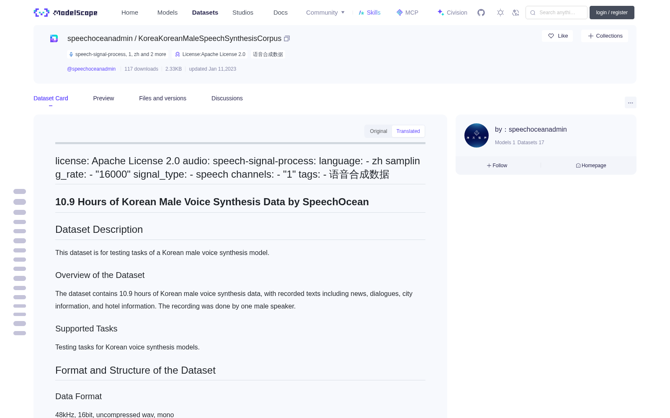This screenshot has height=418, width=670.
Task: Open the Models section
Action: point(167,13)
